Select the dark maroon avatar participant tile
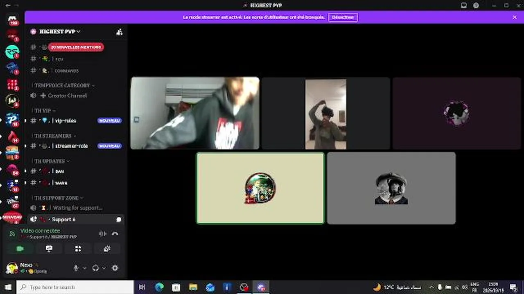Image resolution: width=524 pixels, height=294 pixels. pos(457,113)
